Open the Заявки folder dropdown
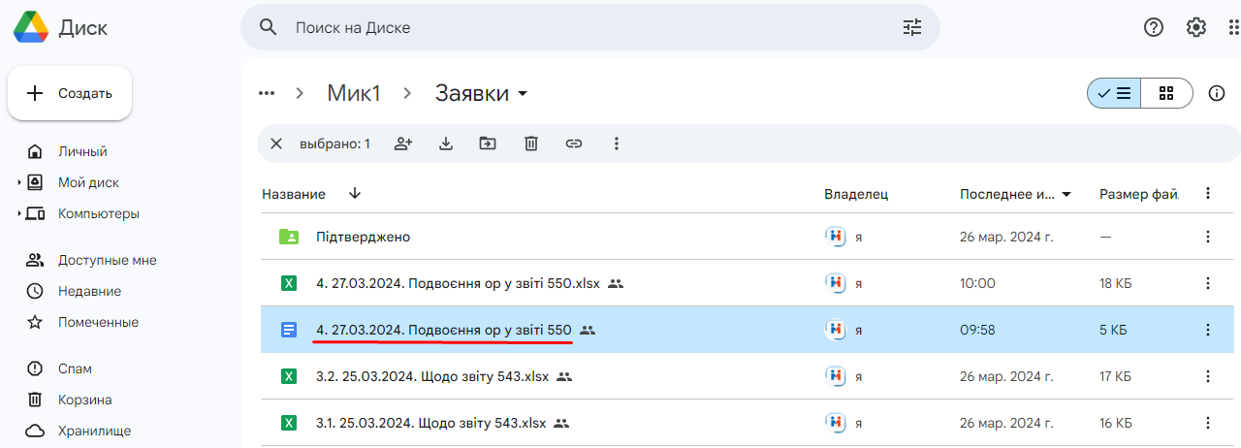 (523, 93)
